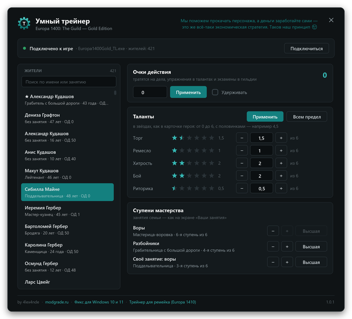Lower Своё занятие: воры level
Viewport: 352px width, 319px height.
273,262
